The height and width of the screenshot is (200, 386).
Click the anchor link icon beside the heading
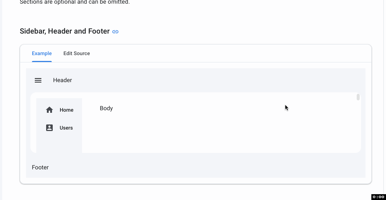115,32
